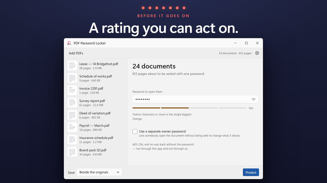The width and height of the screenshot is (327, 183).
Task: Click document icon for Schedule of works.pdf
Action: coord(72,78)
